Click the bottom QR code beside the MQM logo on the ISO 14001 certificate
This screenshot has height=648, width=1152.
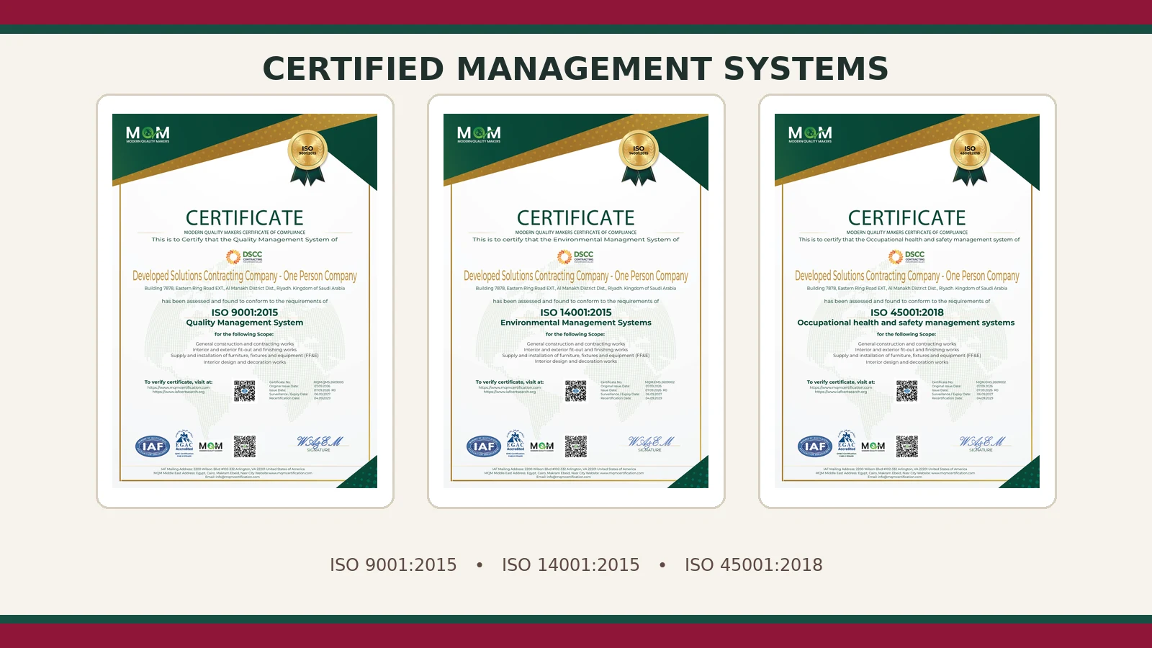pos(576,446)
